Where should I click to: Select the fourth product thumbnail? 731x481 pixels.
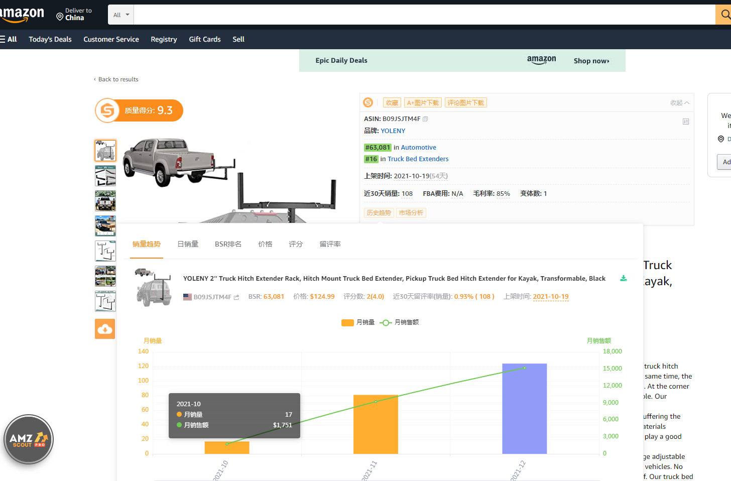(105, 226)
